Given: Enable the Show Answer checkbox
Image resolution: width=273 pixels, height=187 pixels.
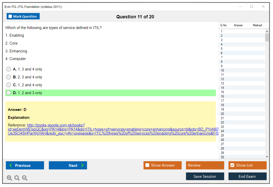Looking at the screenshot, I should 148,165.
